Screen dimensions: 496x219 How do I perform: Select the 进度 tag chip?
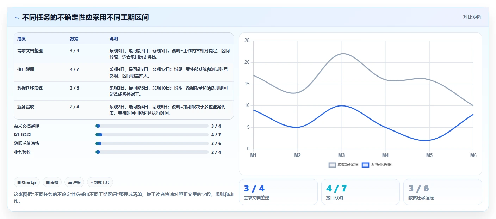point(74,182)
